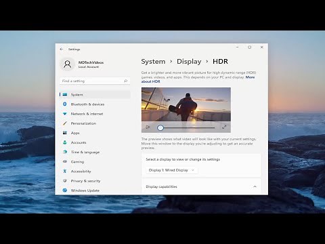This screenshot has width=325, height=244.
Task: Click the MDTechVideos account name
Action: pyautogui.click(x=91, y=62)
